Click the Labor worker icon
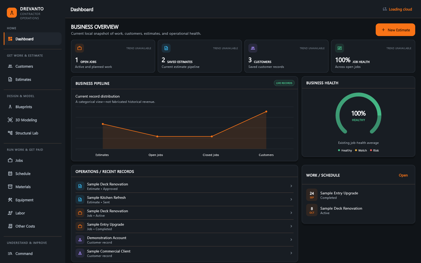421x263 pixels. (10, 213)
